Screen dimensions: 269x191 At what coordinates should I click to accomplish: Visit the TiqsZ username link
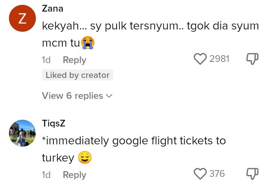pos(54,123)
